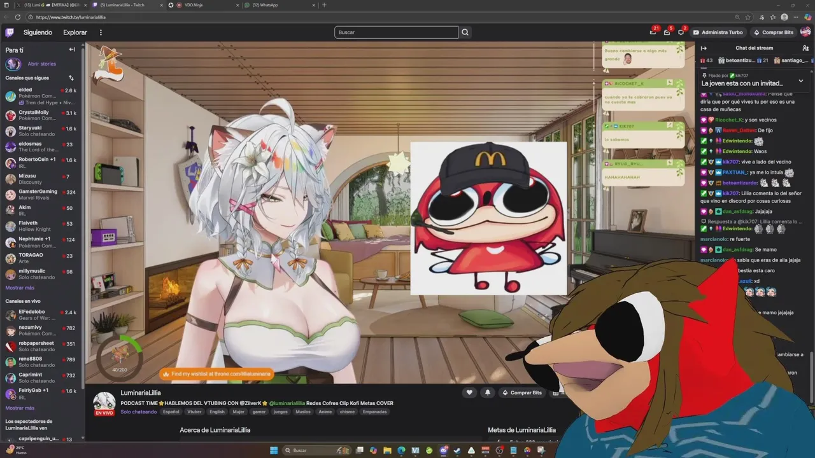Click username betoantizurdo in chat message
This screenshot has width=815, height=458.
(739, 183)
